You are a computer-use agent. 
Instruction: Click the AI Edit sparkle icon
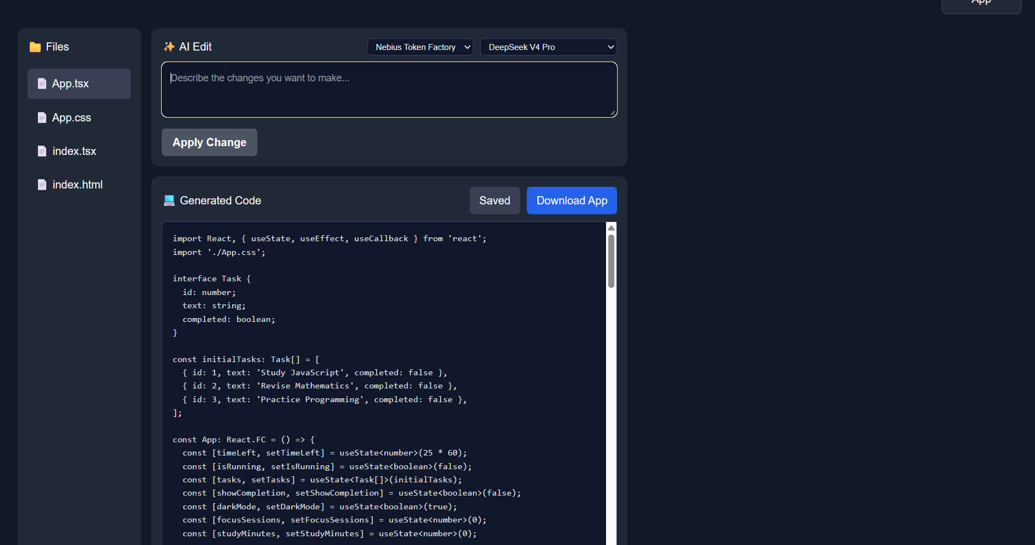pyautogui.click(x=169, y=47)
